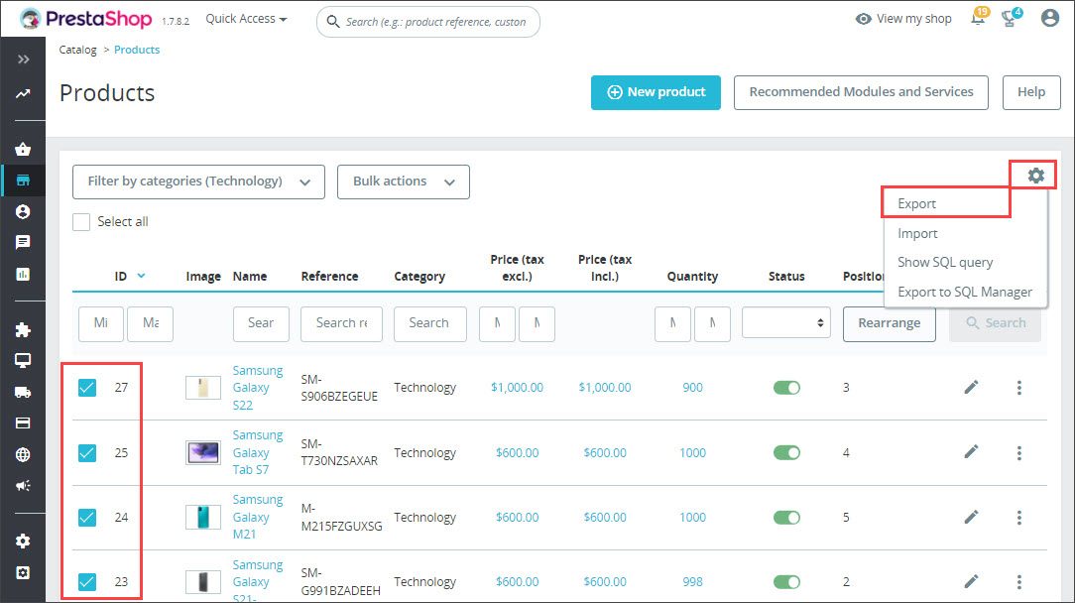Open Modules puzzle icon in sidebar
Image resolution: width=1075 pixels, height=603 pixels.
24,330
